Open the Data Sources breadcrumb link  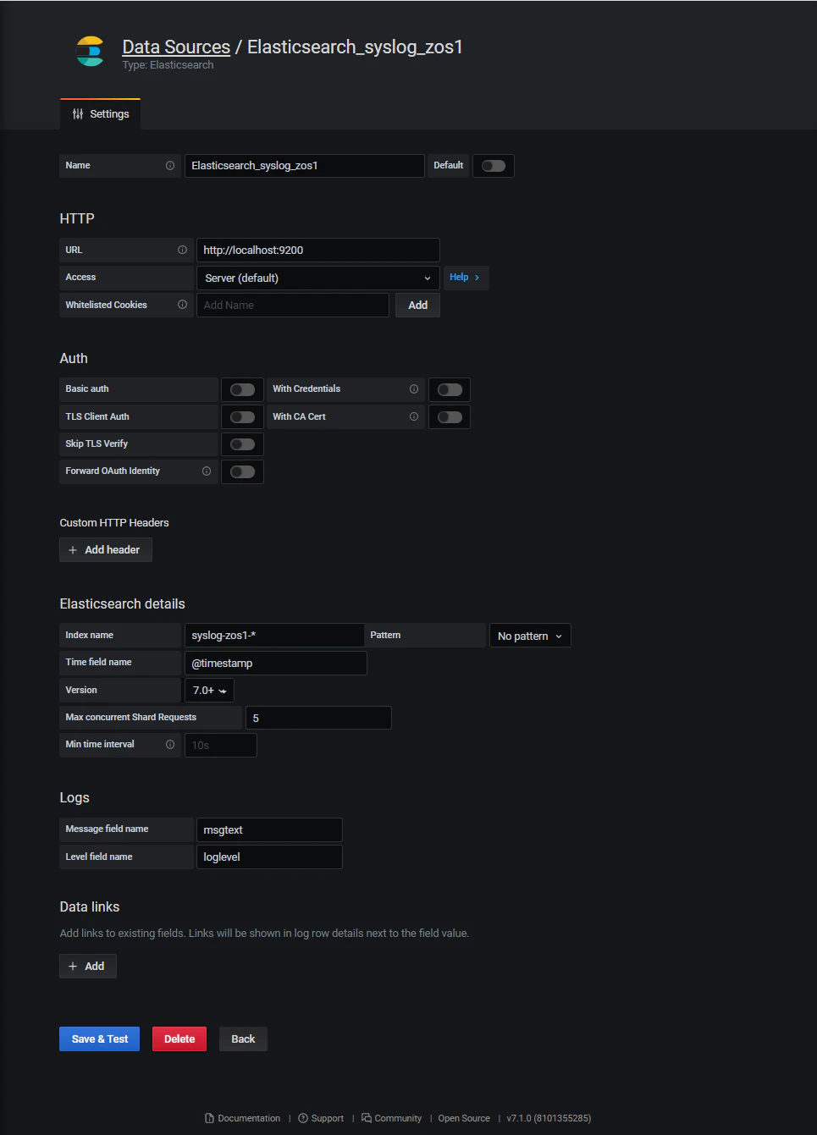click(176, 47)
